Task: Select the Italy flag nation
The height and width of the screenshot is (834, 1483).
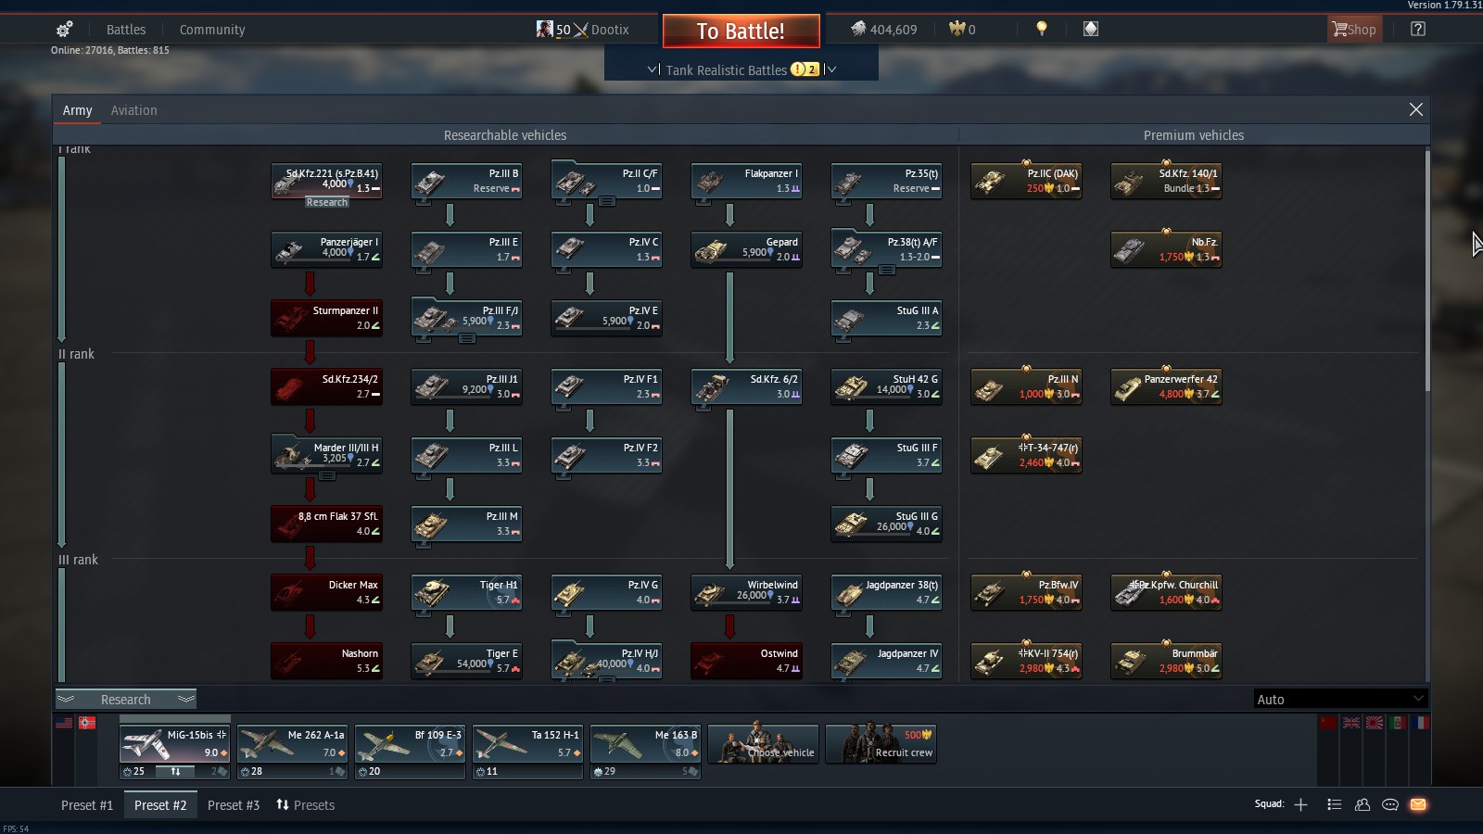Action: tap(1398, 723)
